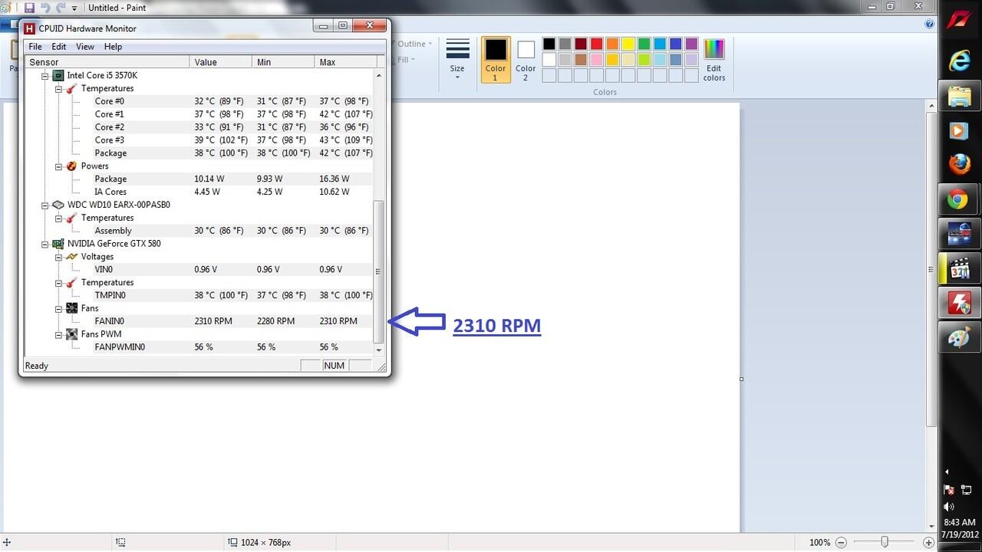Collapse the Voltages node
Image resolution: width=982 pixels, height=552 pixels.
click(x=59, y=257)
